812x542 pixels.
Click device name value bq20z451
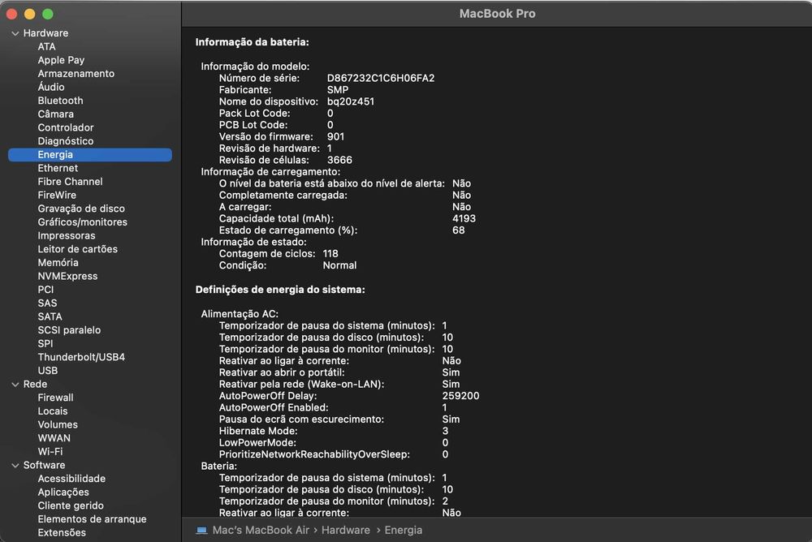pos(351,101)
